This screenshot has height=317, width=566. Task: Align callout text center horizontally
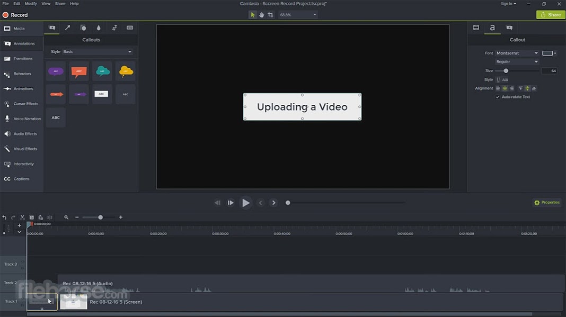(x=505, y=88)
